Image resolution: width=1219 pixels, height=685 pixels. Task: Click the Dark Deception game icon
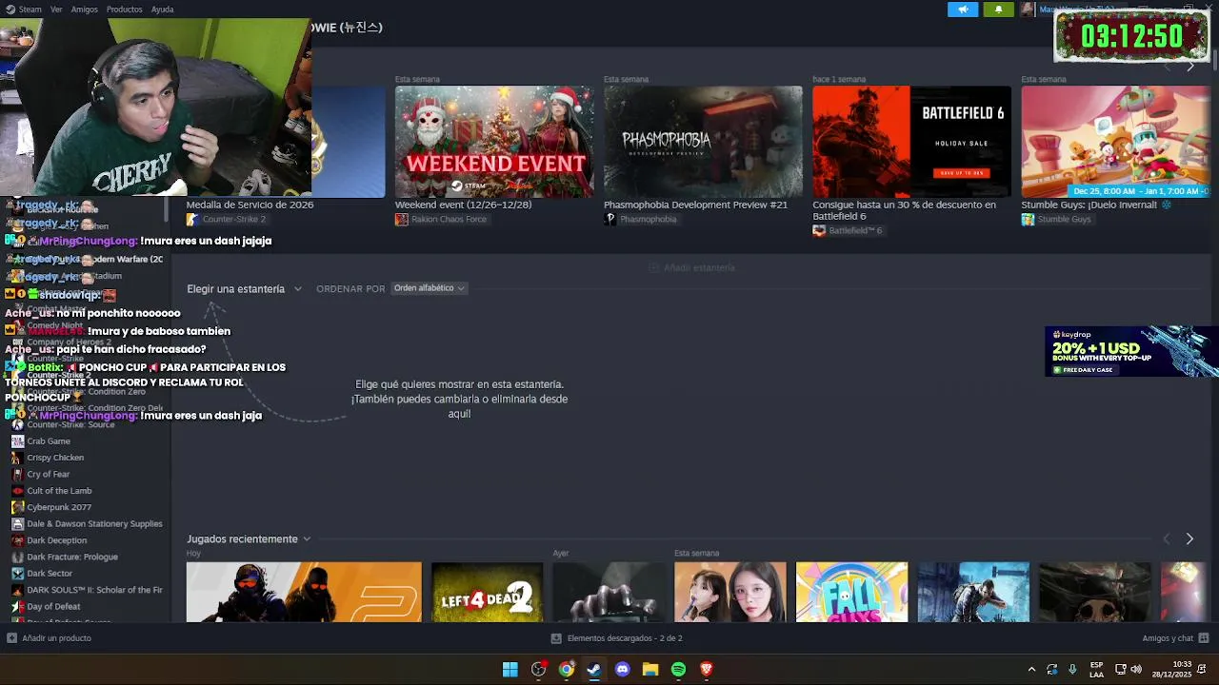(x=17, y=540)
